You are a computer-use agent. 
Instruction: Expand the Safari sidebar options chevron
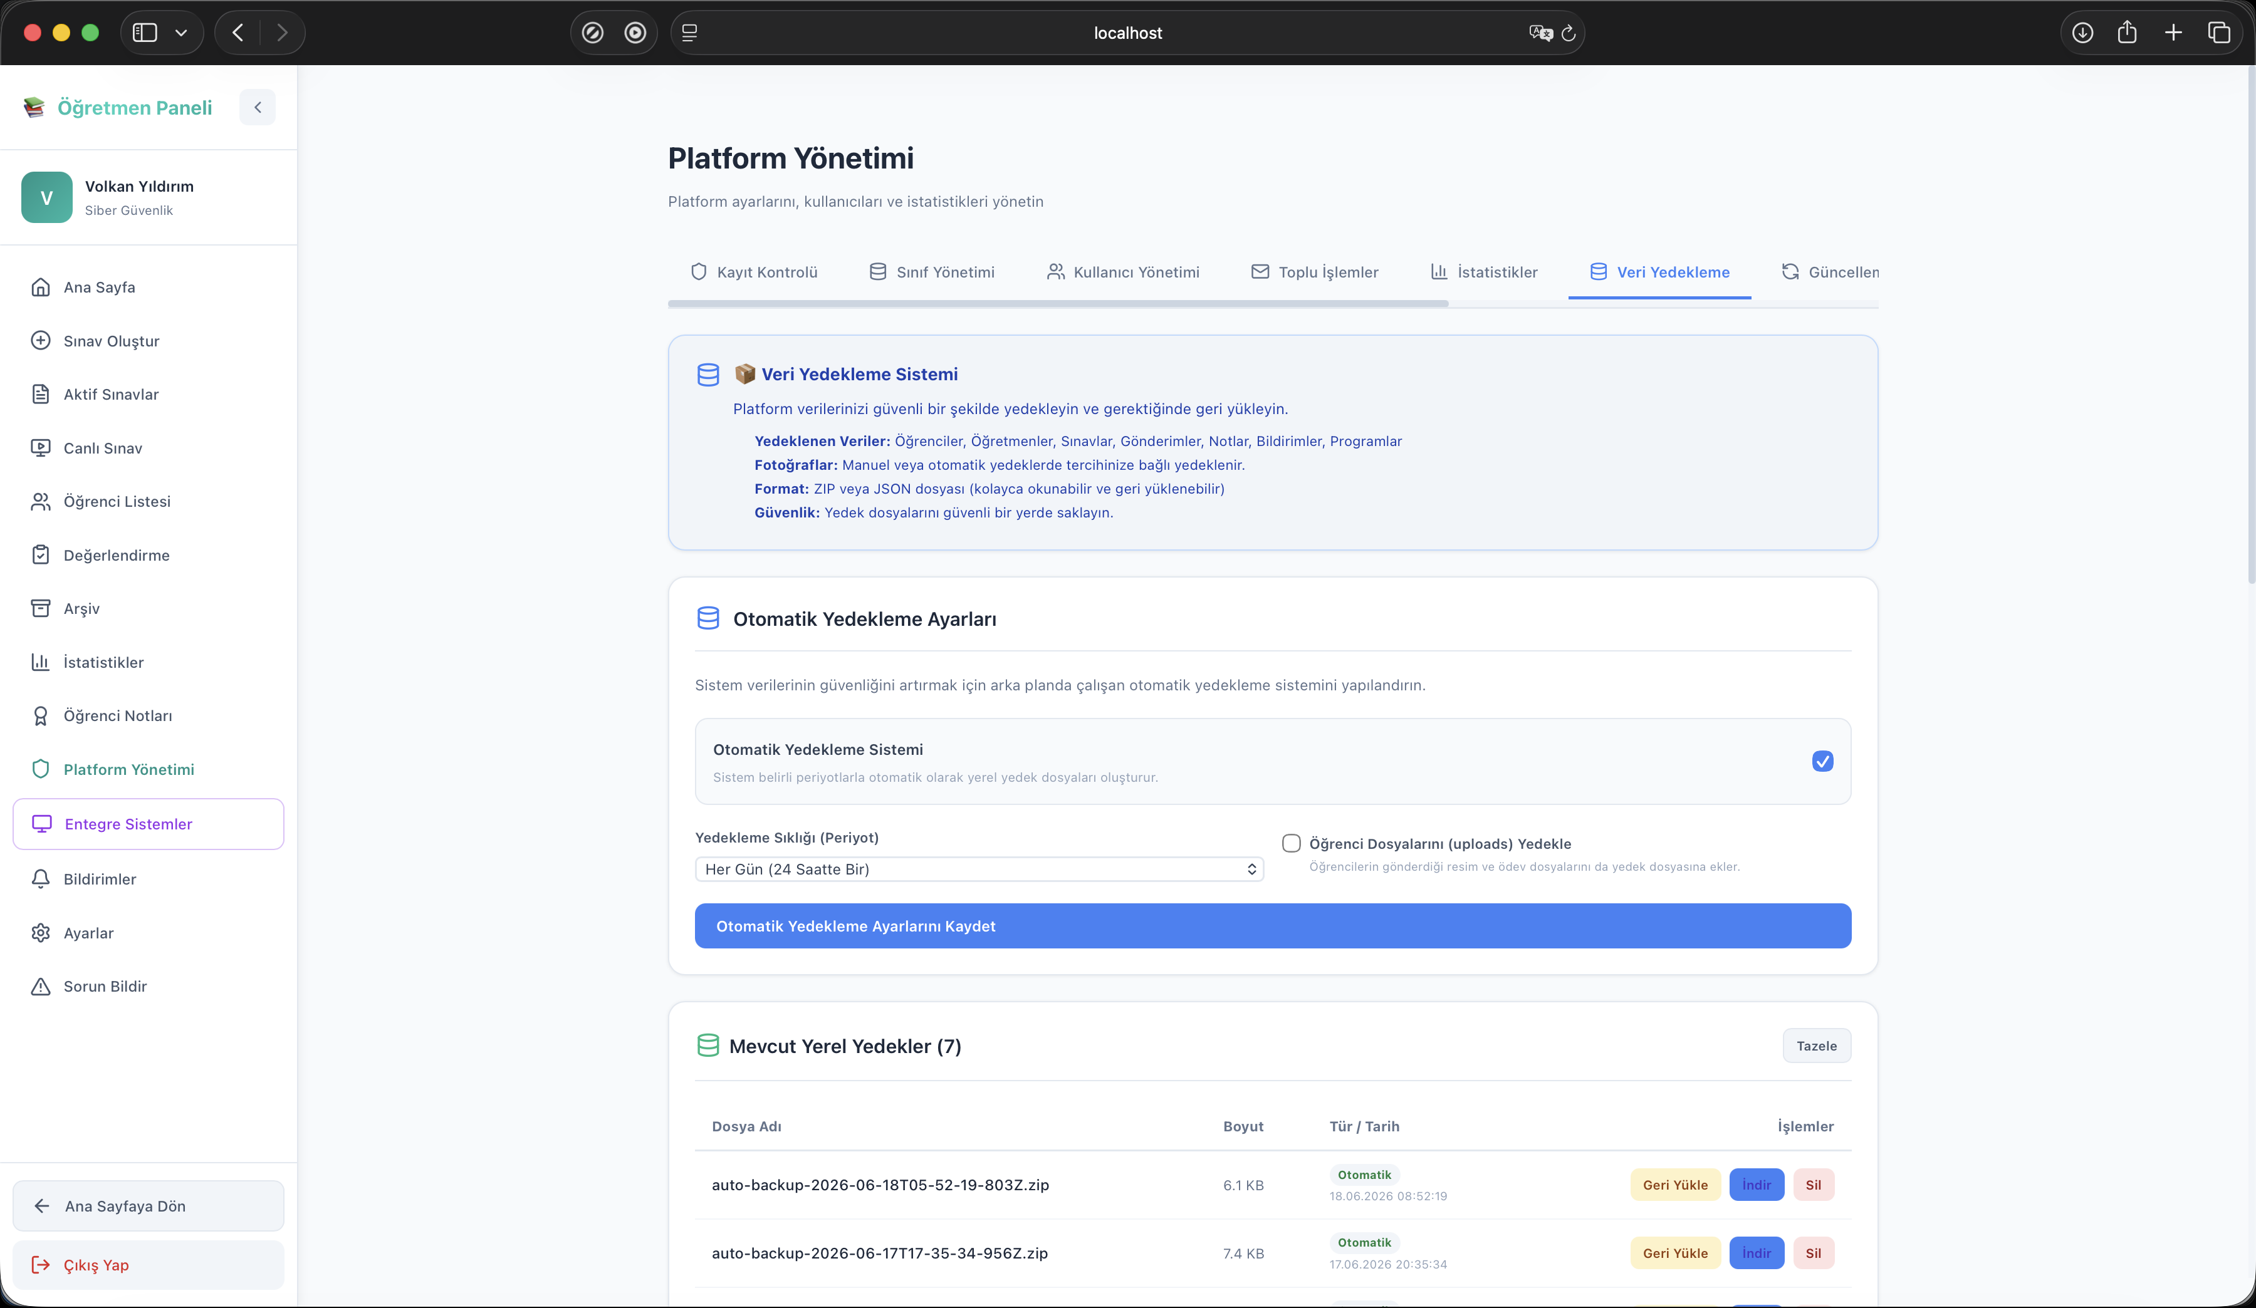tap(181, 33)
